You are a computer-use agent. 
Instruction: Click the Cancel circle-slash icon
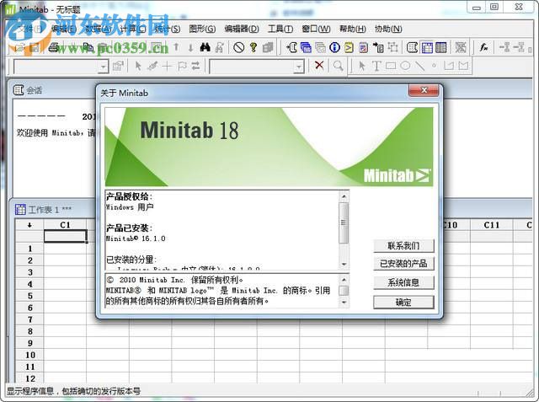[x=238, y=47]
